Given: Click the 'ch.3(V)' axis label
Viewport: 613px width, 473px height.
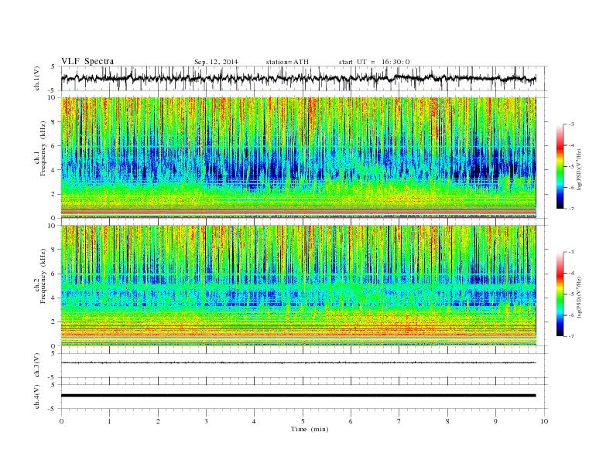Looking at the screenshot, I should pyautogui.click(x=37, y=366).
